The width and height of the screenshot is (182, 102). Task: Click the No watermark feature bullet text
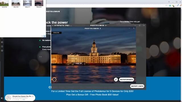[x=46, y=40]
